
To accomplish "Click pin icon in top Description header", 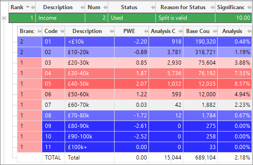I will click(82, 7).
